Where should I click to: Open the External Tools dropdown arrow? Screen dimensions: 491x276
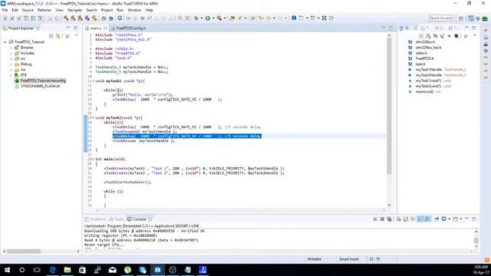tap(225, 18)
